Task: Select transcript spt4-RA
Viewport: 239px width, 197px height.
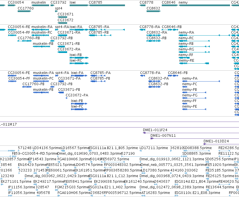Action: (57, 30)
